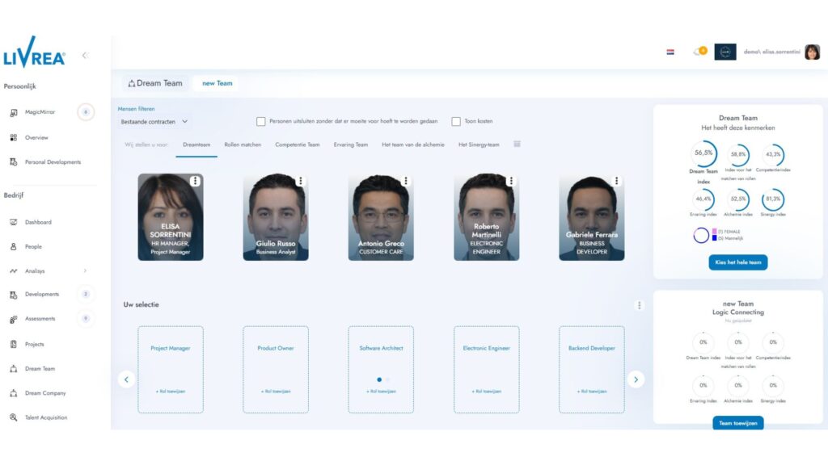
Task: Click the Dream Team header tab
Action: pos(155,83)
